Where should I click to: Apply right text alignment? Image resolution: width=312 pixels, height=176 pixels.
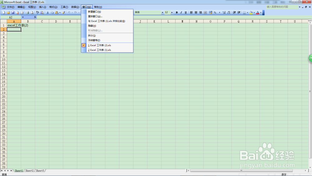coord(200,13)
